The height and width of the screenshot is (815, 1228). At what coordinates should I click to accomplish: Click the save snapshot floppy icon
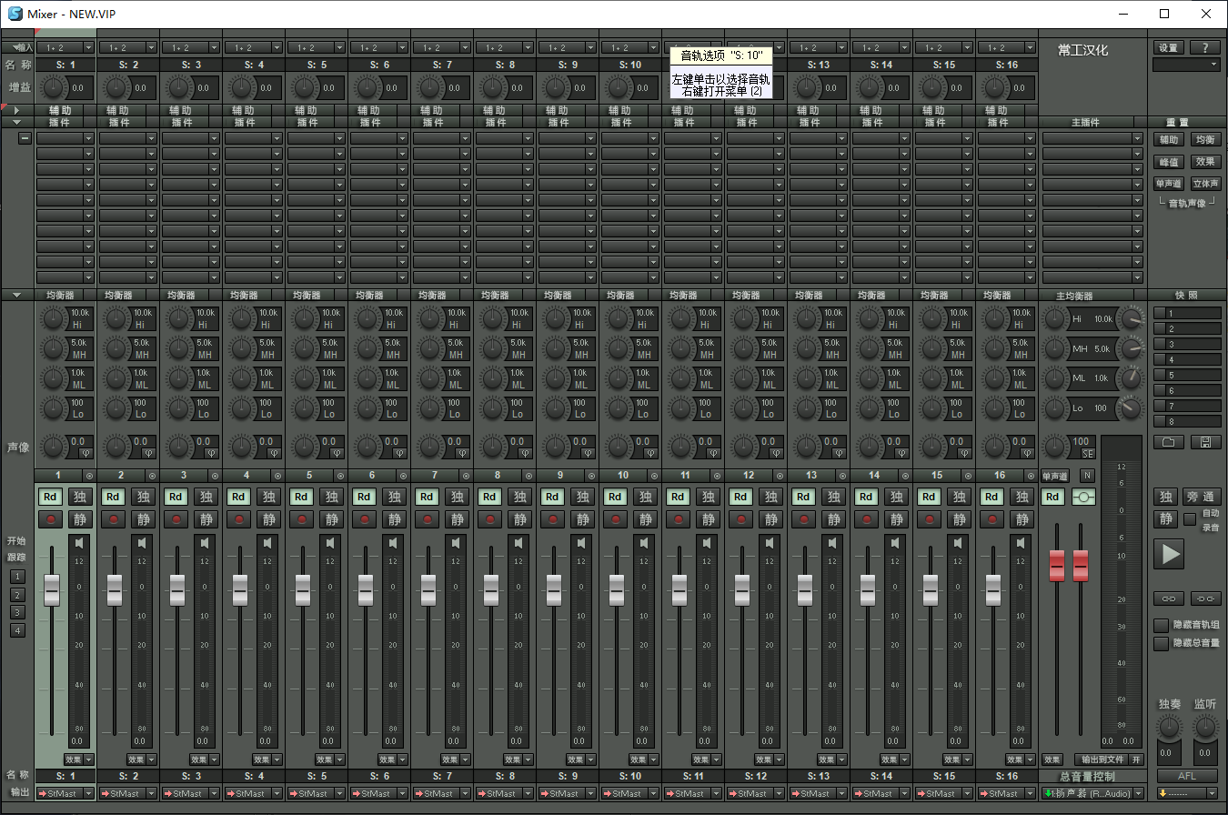[1206, 442]
